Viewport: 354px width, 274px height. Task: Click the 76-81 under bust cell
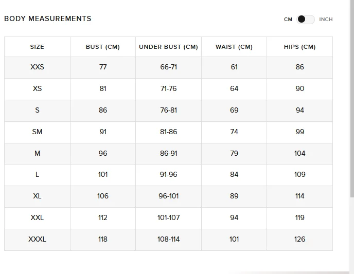pos(168,111)
